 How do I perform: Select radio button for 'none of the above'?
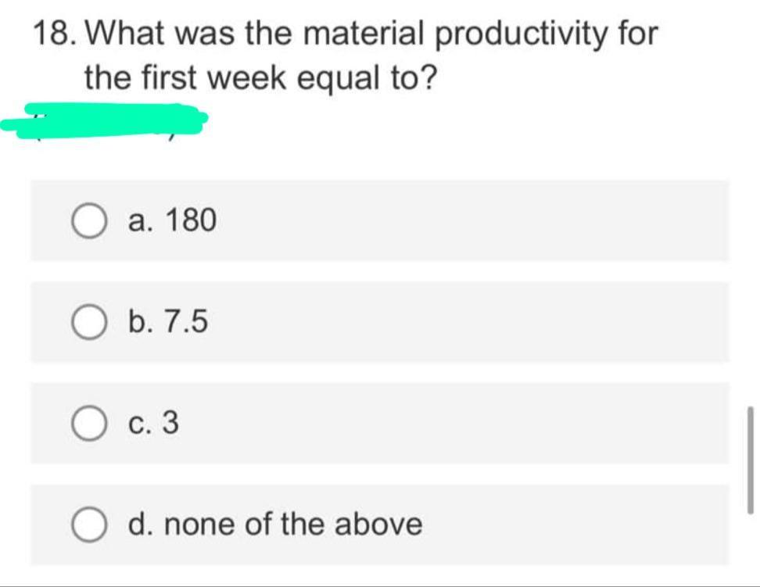(88, 524)
